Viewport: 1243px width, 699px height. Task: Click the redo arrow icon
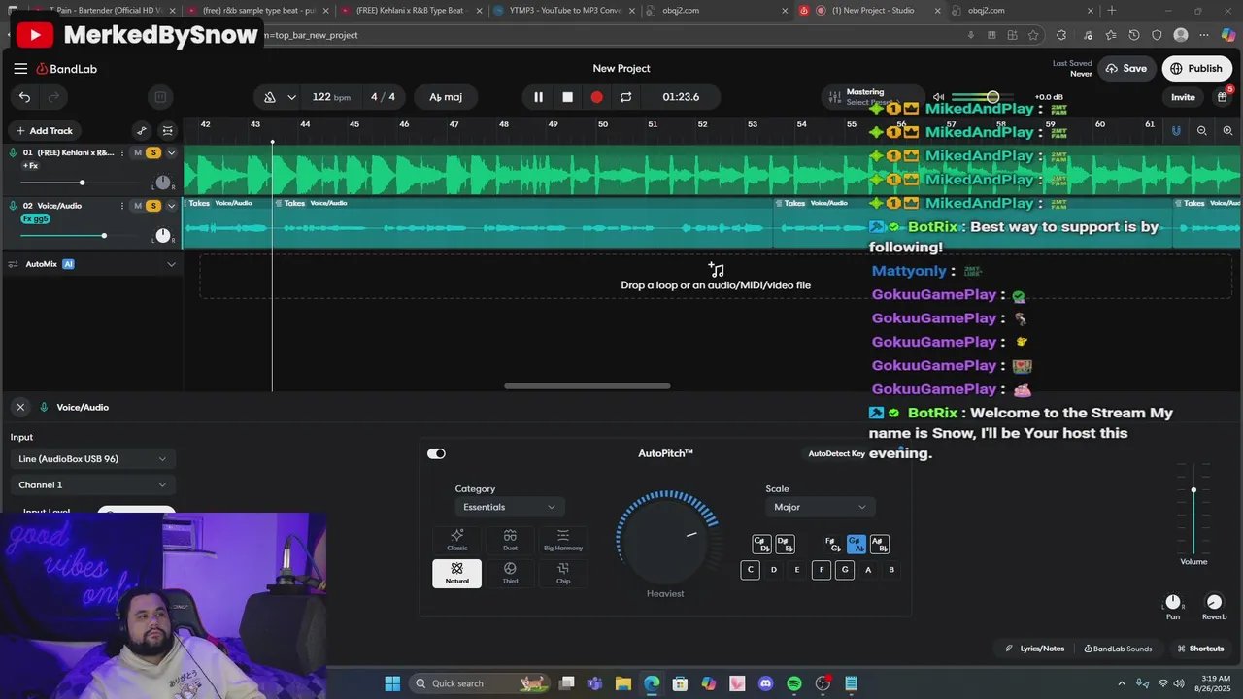pos(54,97)
